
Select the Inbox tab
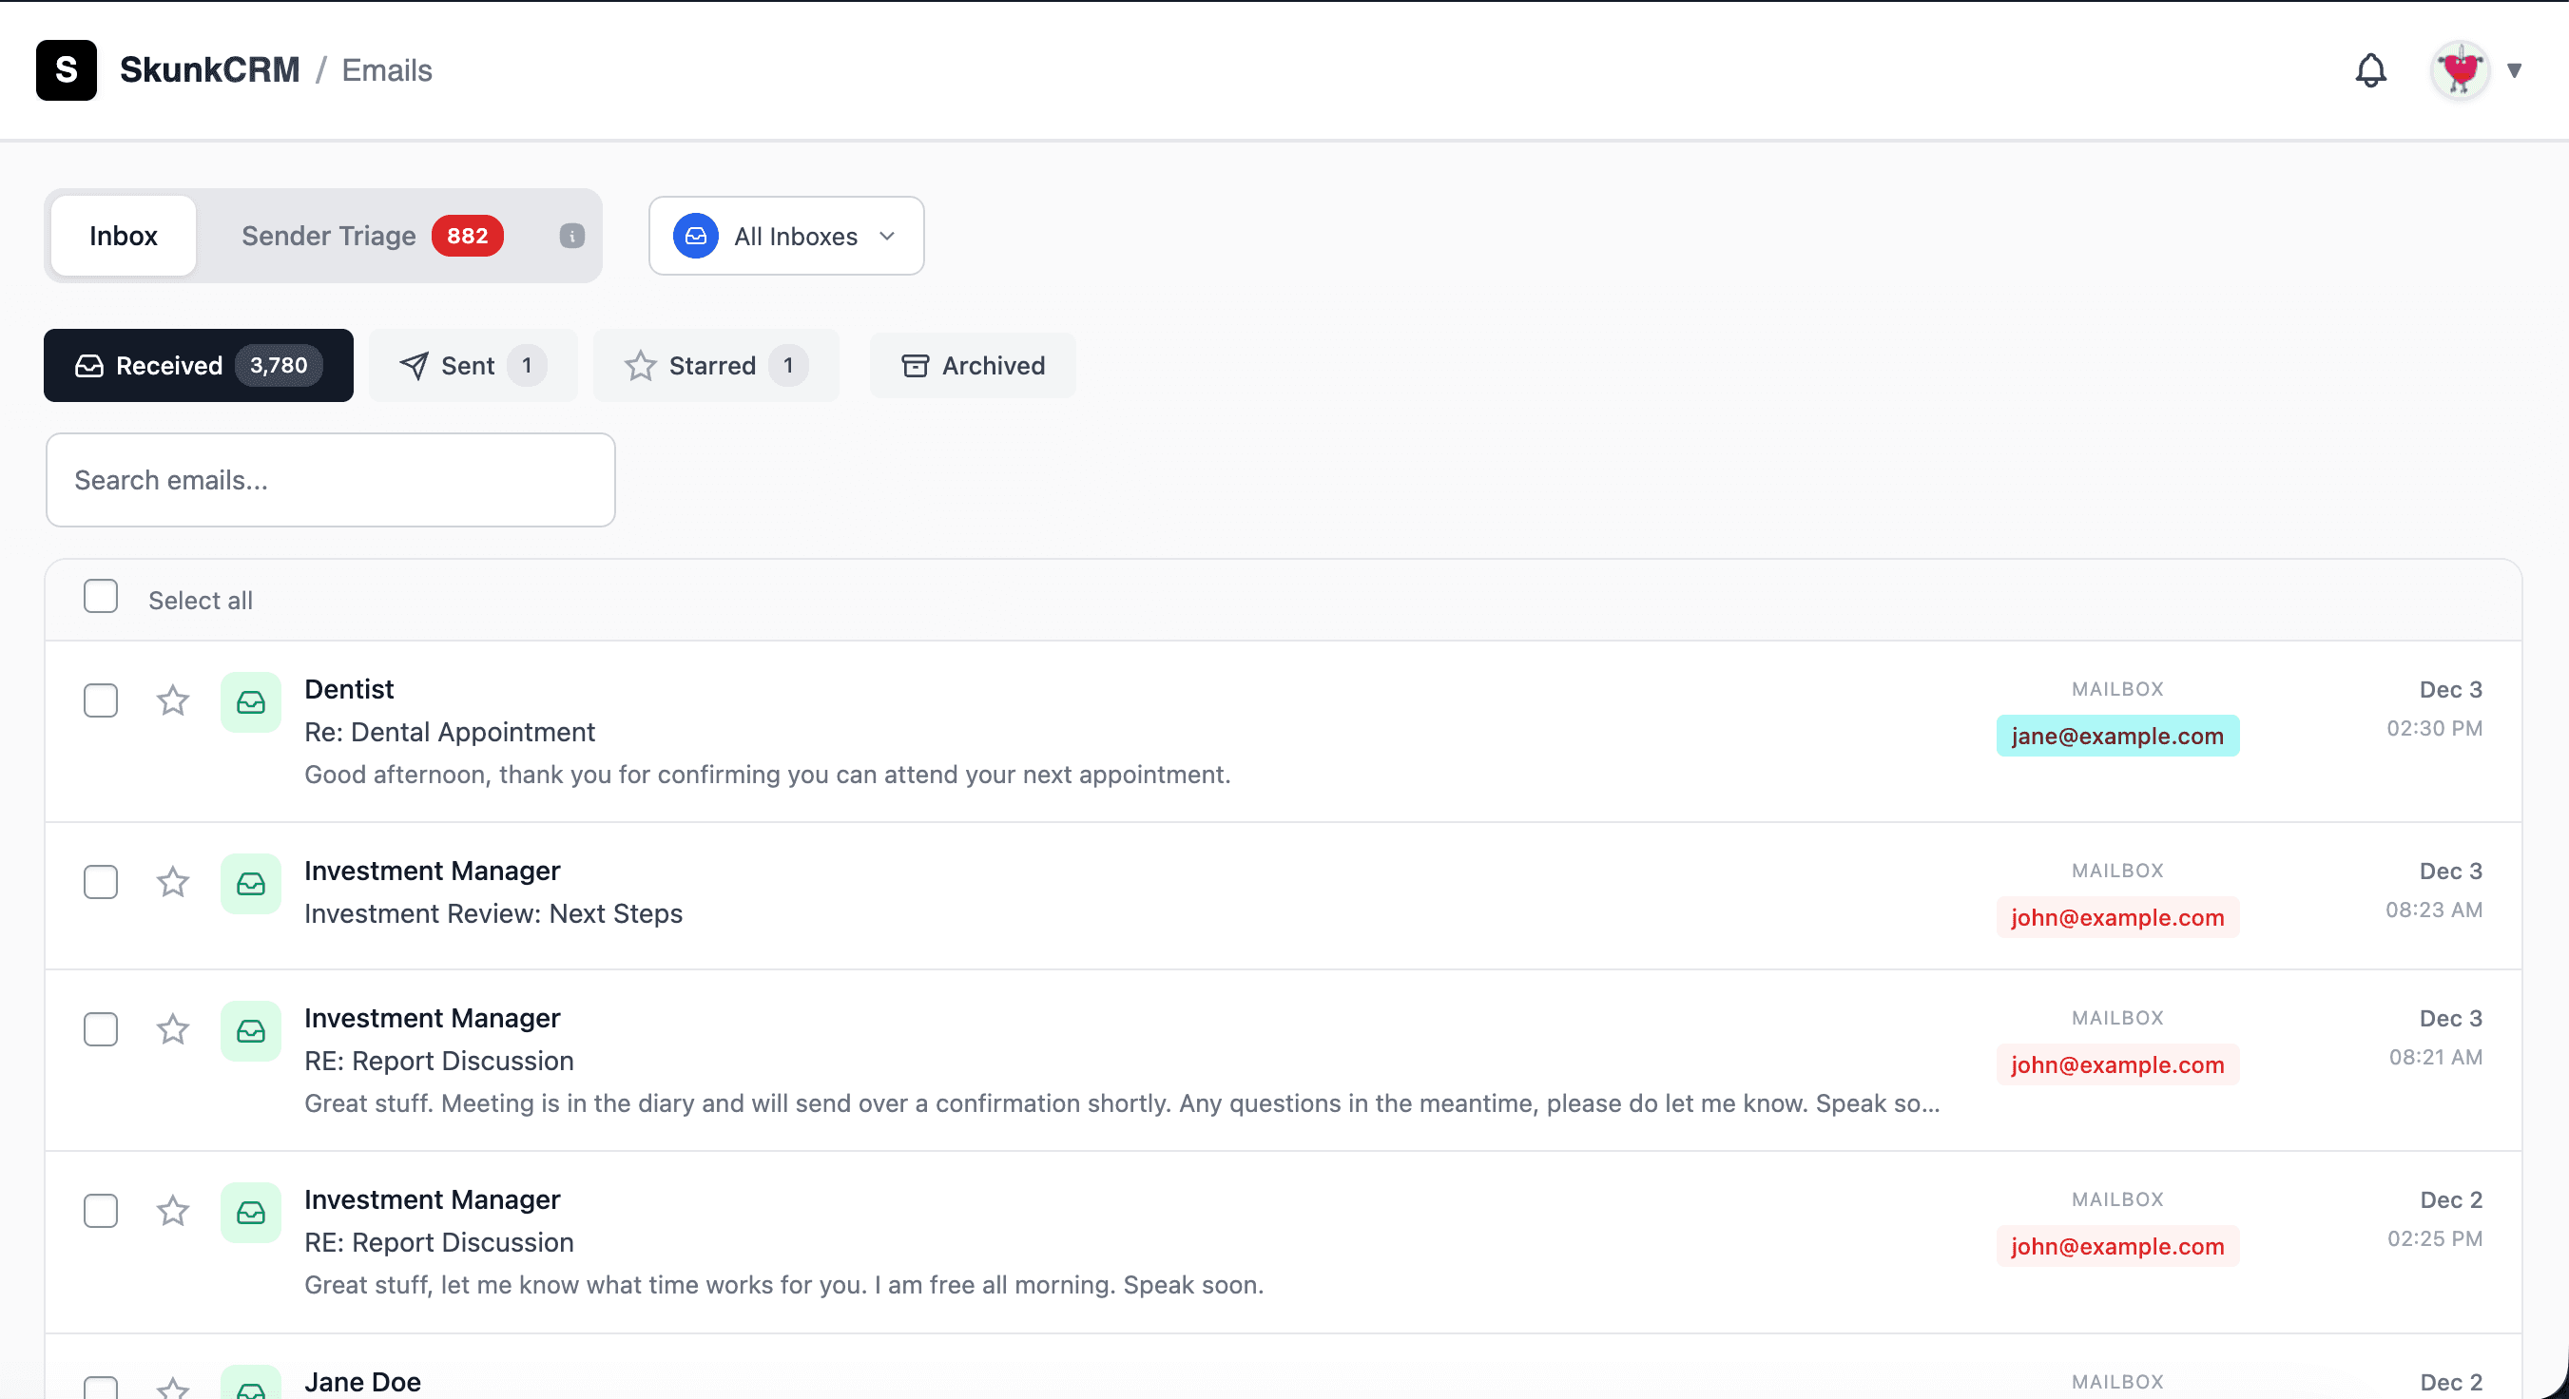pos(123,236)
